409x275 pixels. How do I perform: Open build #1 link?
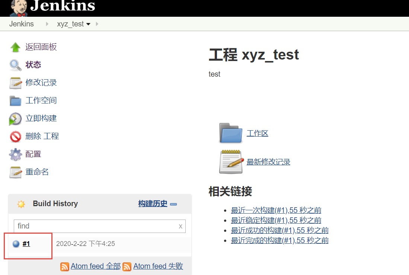[26, 244]
